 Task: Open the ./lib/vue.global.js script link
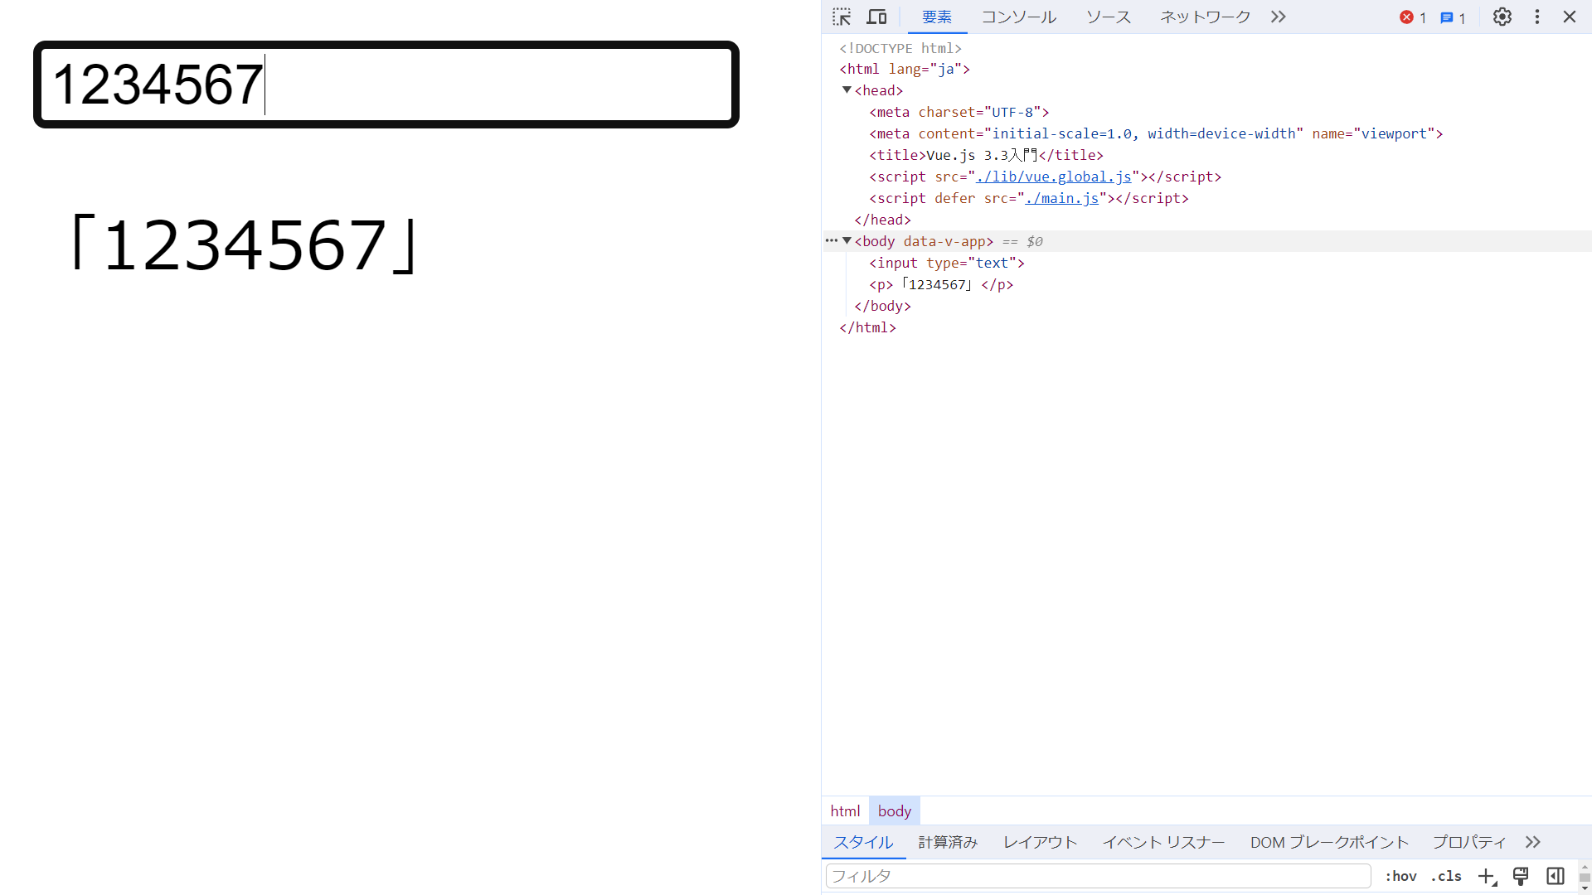tap(1053, 177)
